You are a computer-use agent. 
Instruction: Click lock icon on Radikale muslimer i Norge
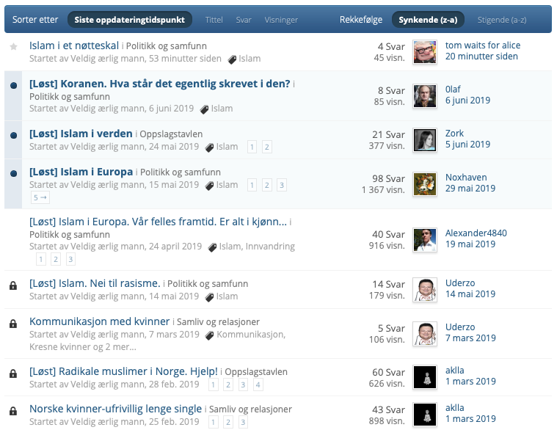coord(13,373)
